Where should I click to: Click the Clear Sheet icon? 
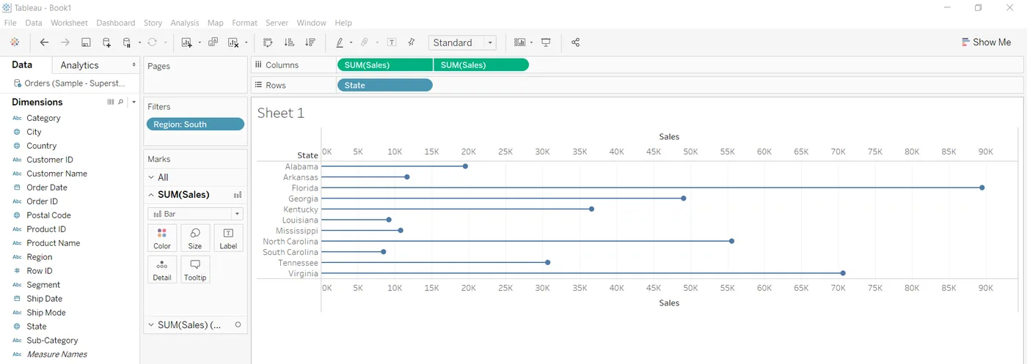click(x=233, y=42)
